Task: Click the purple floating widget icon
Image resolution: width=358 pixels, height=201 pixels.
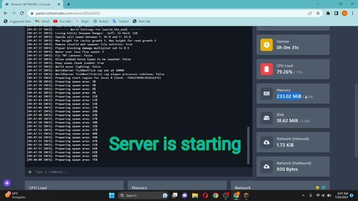Action: 7,183
